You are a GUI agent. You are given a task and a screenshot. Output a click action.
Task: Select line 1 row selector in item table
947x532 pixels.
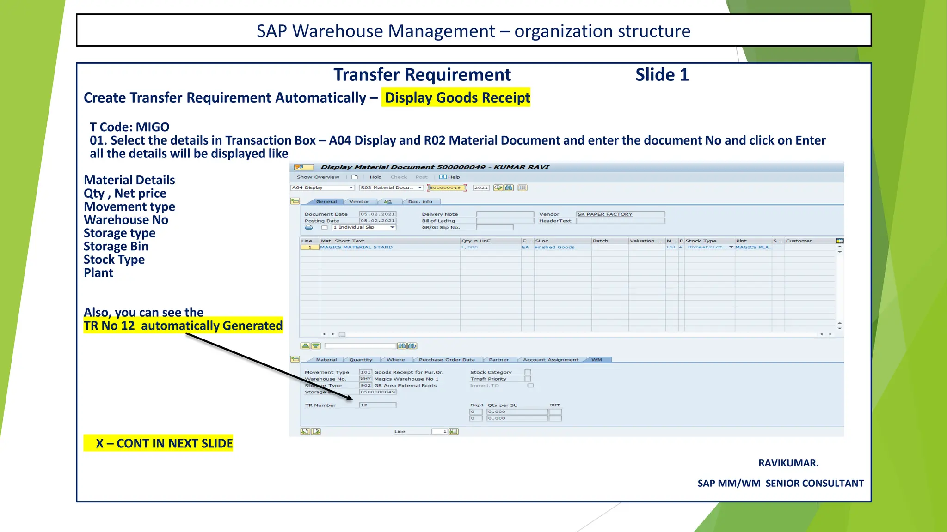click(x=310, y=247)
